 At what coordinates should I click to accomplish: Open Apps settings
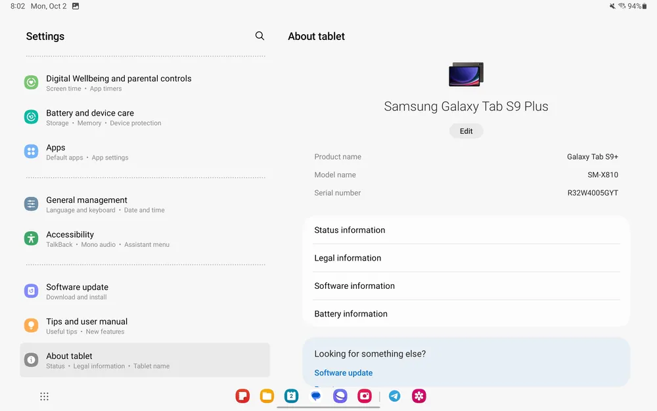tap(145, 152)
